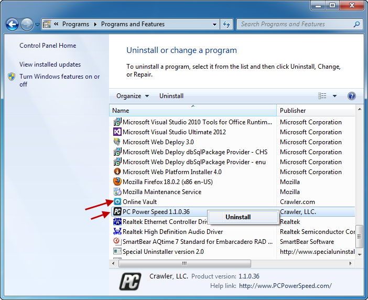The height and width of the screenshot is (300, 368).
Task: Click the greyed Forward navigation arrow
Action: [27, 24]
